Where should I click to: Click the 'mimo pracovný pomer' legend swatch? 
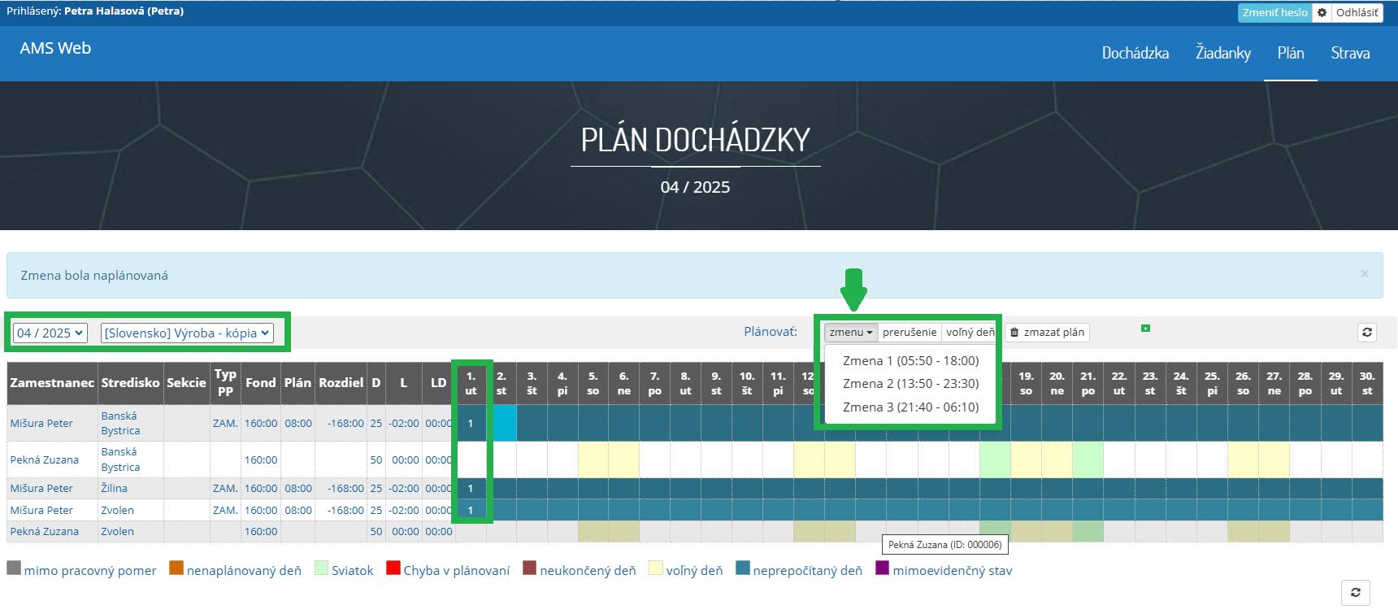click(x=14, y=568)
